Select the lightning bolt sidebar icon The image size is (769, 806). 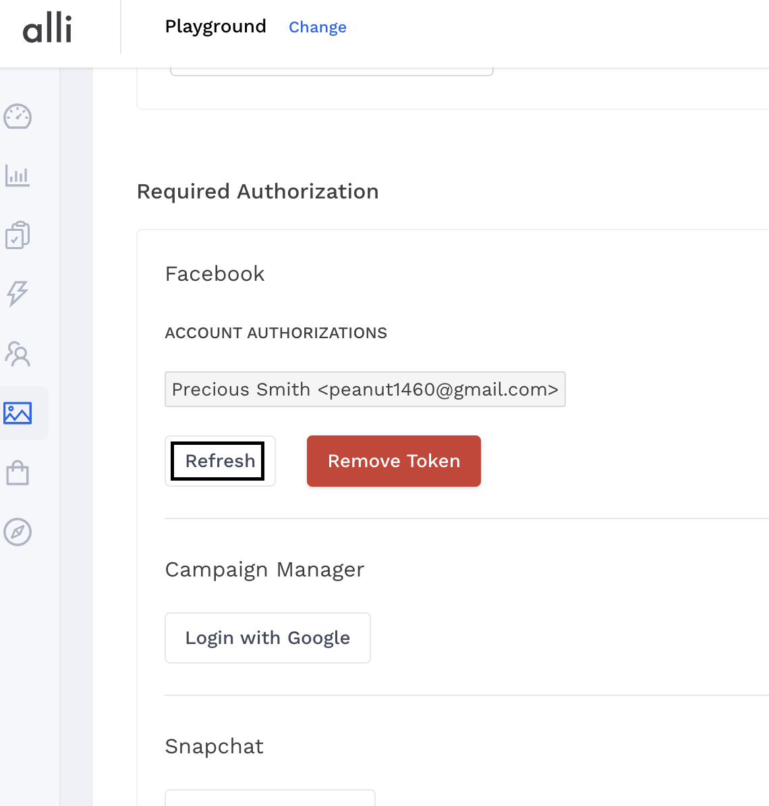[x=18, y=294]
